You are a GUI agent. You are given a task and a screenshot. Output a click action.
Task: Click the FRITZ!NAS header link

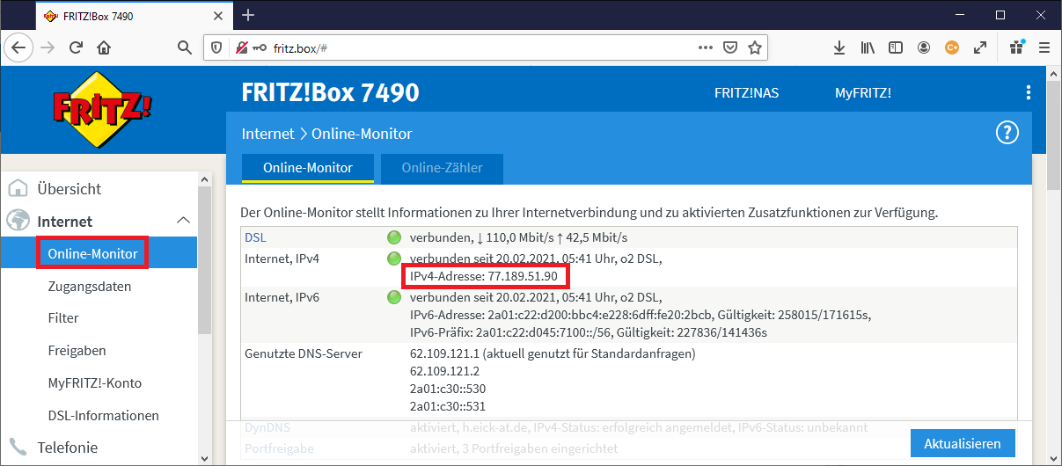pos(746,92)
